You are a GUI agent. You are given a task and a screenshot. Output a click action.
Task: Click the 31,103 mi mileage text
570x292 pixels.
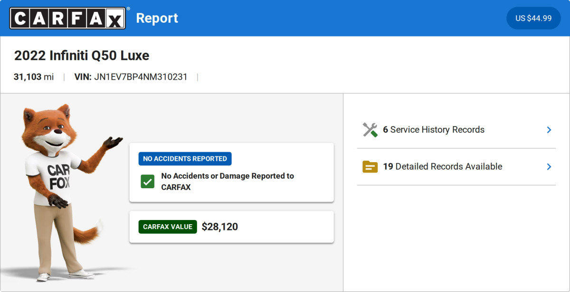pyautogui.click(x=34, y=77)
